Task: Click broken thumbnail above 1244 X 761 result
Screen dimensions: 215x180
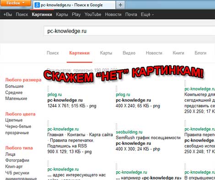Action: 48,89
